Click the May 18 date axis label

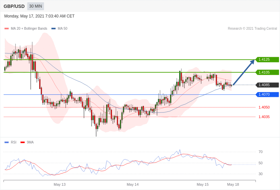[233, 184]
